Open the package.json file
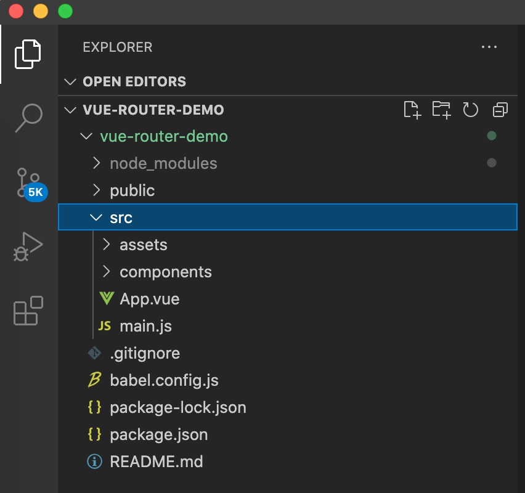 pyautogui.click(x=288, y=434)
